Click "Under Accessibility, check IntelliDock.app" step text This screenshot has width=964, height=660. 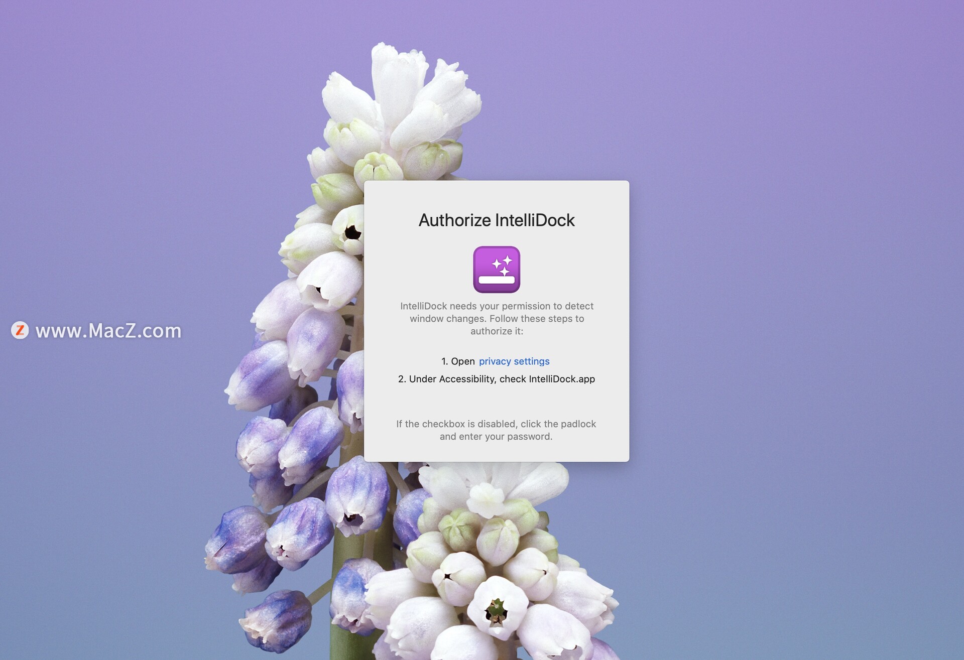pyautogui.click(x=496, y=379)
